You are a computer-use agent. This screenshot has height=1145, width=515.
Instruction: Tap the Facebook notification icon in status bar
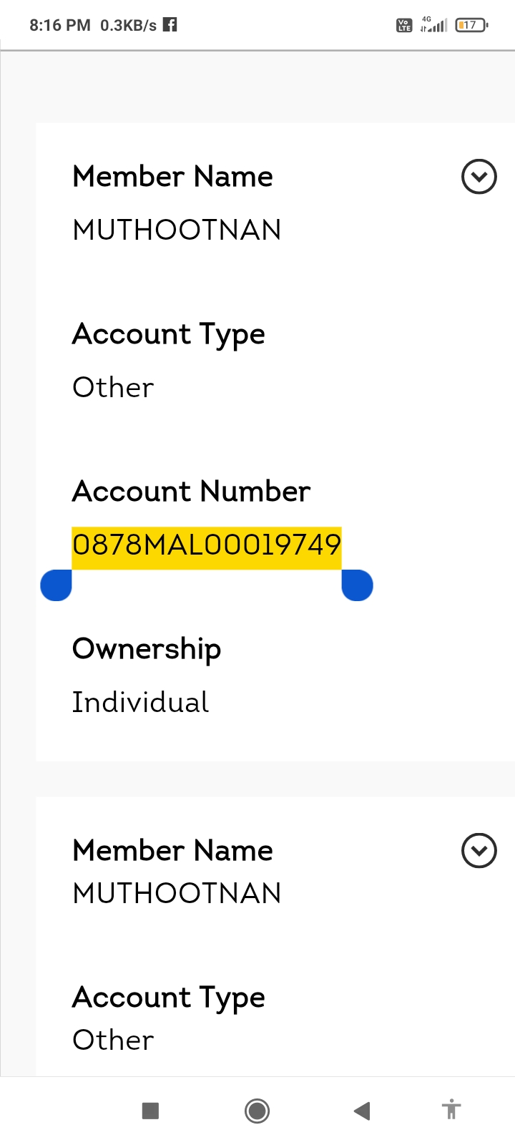click(170, 25)
